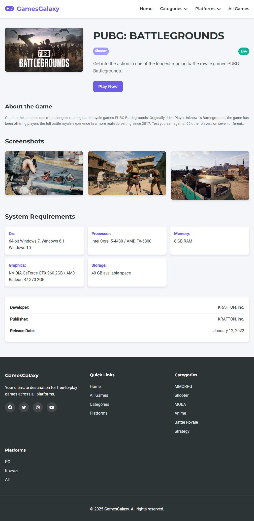
Task: Expand the Categories dropdown in the navbar
Action: click(174, 9)
